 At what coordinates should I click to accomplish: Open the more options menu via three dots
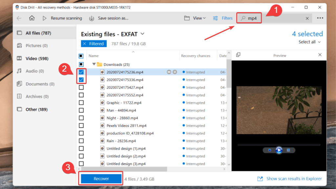(320, 18)
